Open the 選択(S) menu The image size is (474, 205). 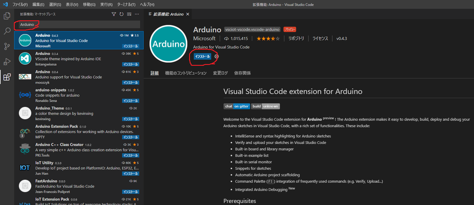55,5
